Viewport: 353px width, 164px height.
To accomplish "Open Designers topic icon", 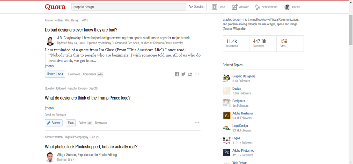I will [227, 103].
